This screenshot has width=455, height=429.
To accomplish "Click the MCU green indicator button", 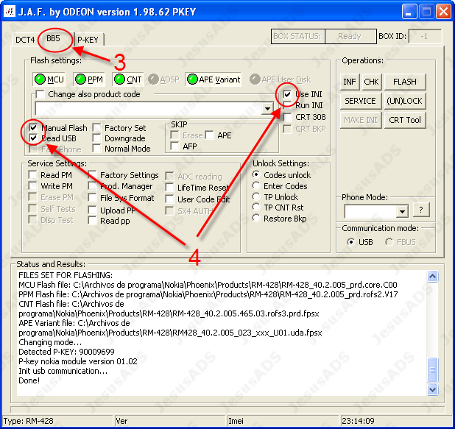I will point(49,79).
